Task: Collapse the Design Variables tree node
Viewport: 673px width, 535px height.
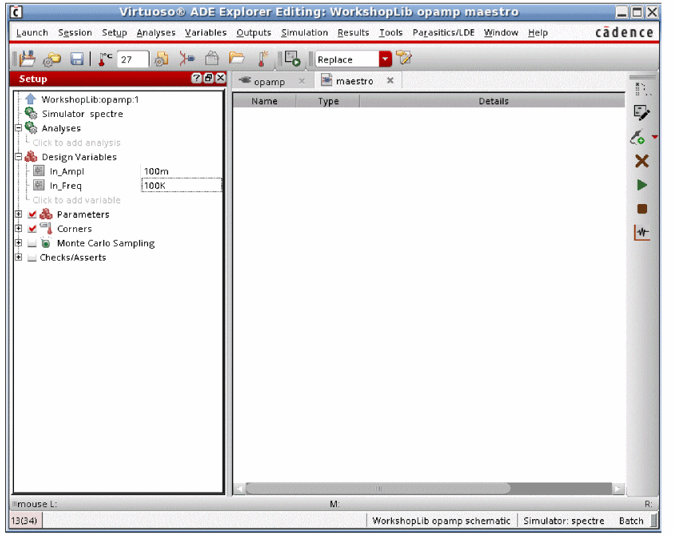Action: click(x=19, y=158)
